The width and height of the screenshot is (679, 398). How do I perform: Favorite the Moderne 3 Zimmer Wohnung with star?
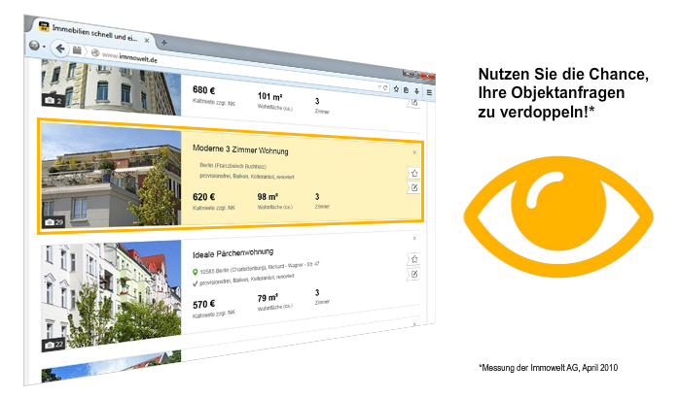coord(414,174)
